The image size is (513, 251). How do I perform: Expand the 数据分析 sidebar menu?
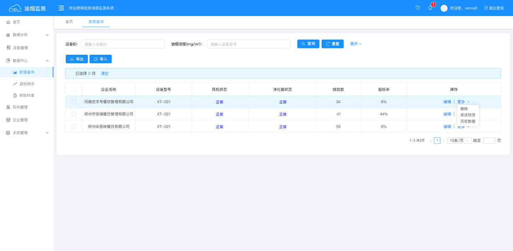point(27,35)
